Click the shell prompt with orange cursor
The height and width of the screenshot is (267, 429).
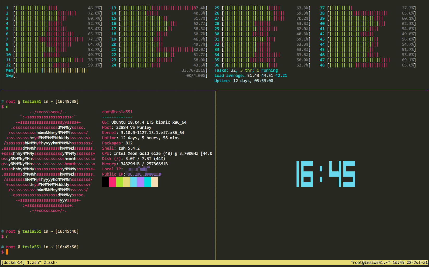coord(5,252)
